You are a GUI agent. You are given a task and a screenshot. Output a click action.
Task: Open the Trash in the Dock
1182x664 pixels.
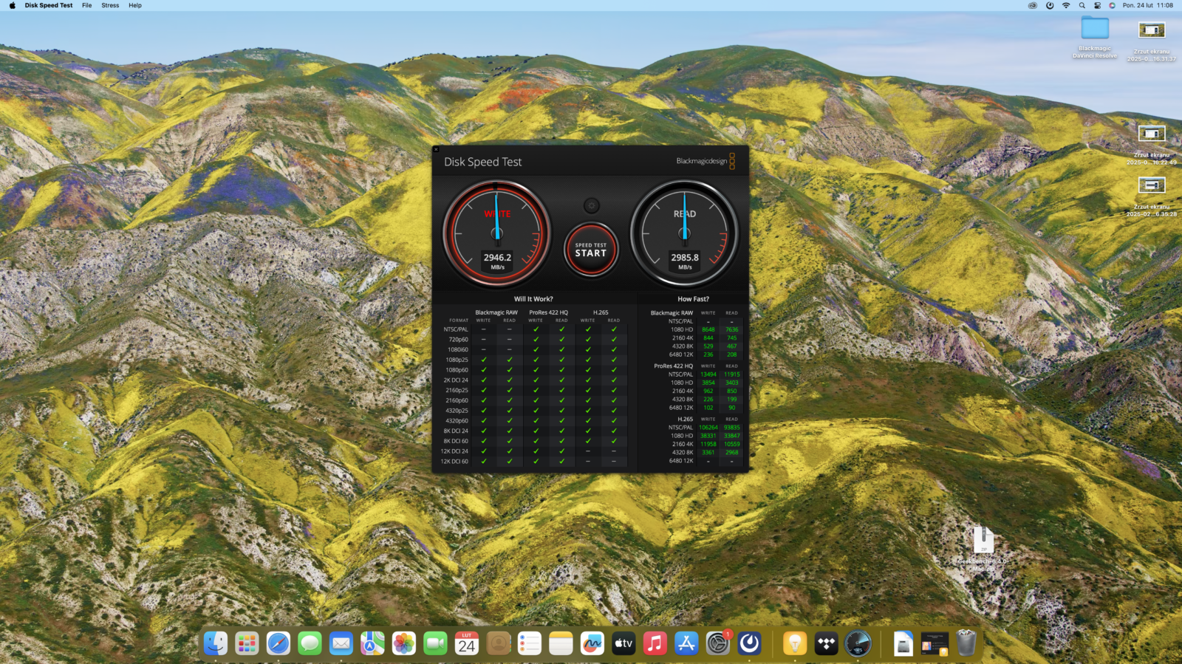click(x=966, y=644)
